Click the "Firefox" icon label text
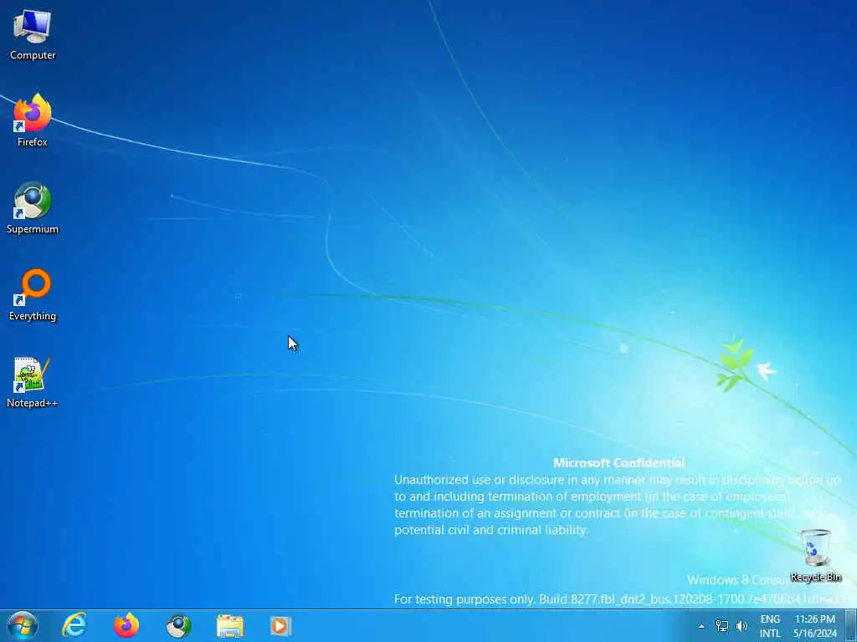The image size is (857, 642). tap(33, 142)
